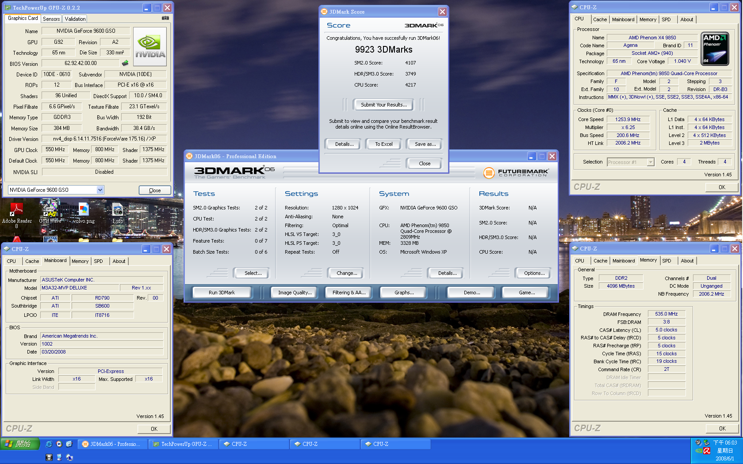Open the GPU selection dropdown in GPU-Z

click(100, 190)
